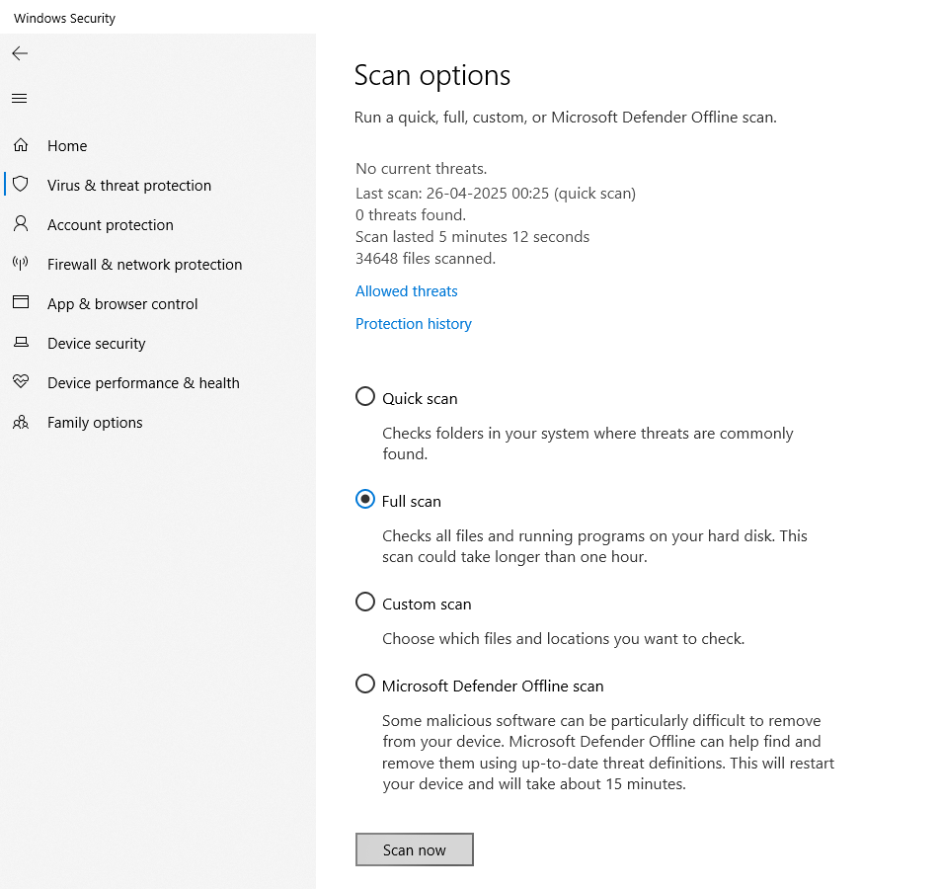The width and height of the screenshot is (940, 889).
Task: Open the Allowed threats link
Action: (407, 291)
